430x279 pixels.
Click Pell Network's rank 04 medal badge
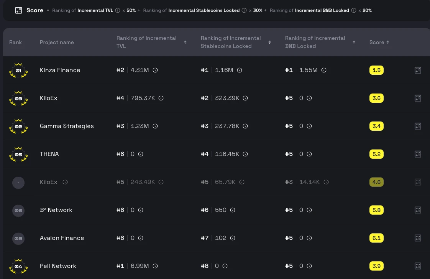(x=18, y=266)
